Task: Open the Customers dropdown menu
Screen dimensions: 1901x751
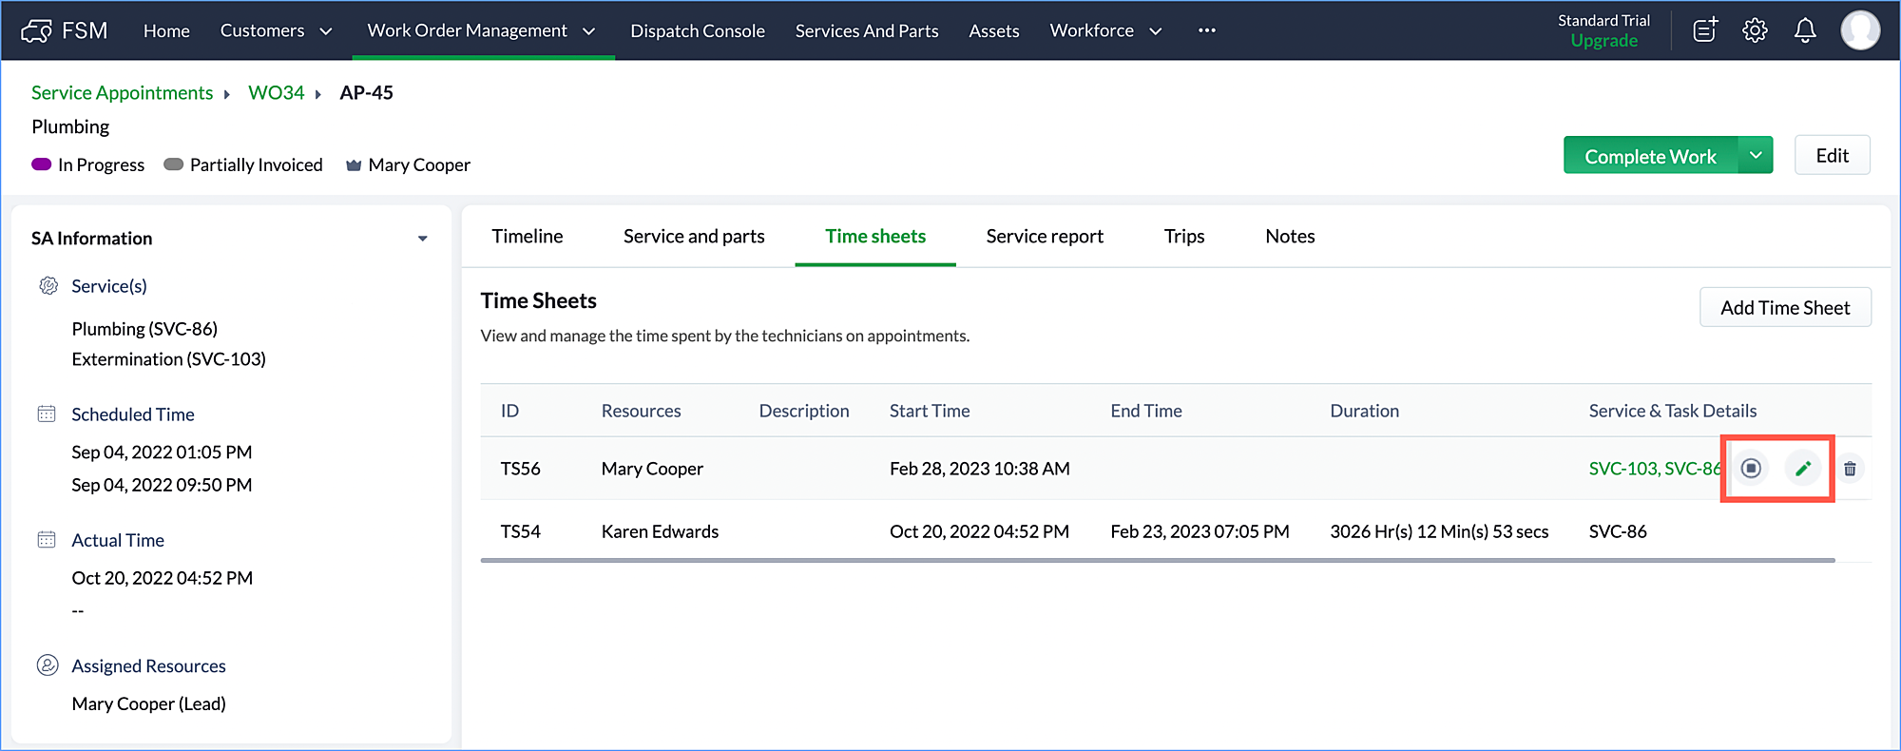Action: pos(277,30)
